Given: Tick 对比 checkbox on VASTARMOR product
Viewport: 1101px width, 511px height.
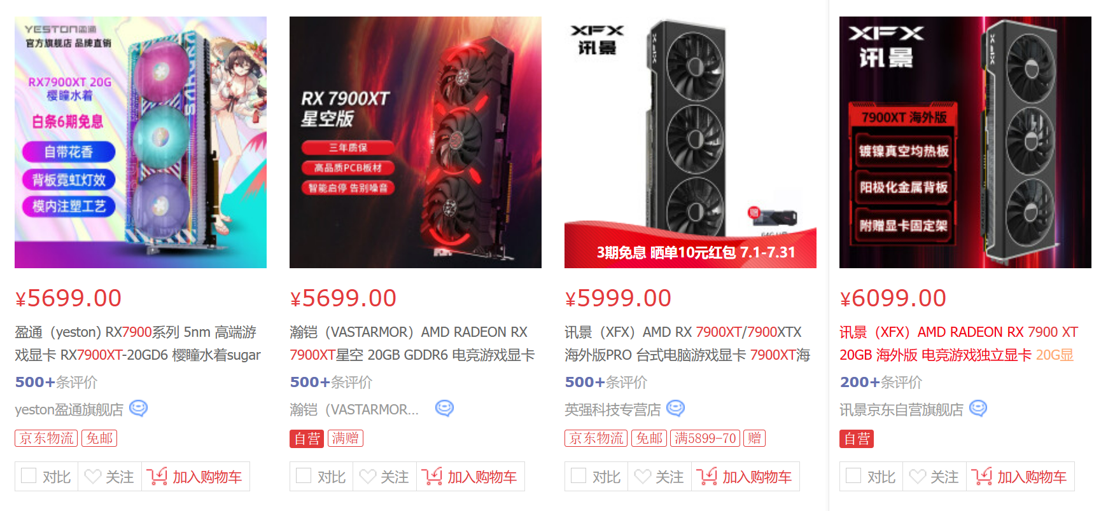Looking at the screenshot, I should (x=304, y=476).
